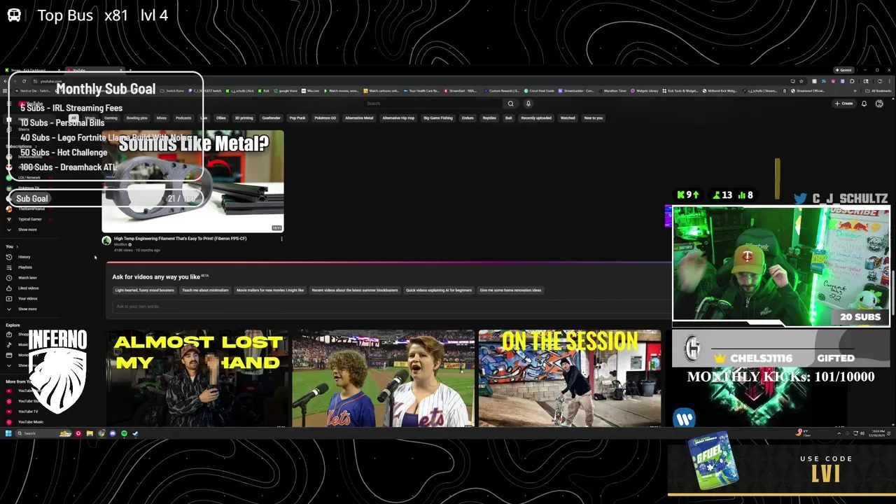Image resolution: width=896 pixels, height=504 pixels.
Task: Open the Widgets Library bookmark
Action: click(645, 91)
